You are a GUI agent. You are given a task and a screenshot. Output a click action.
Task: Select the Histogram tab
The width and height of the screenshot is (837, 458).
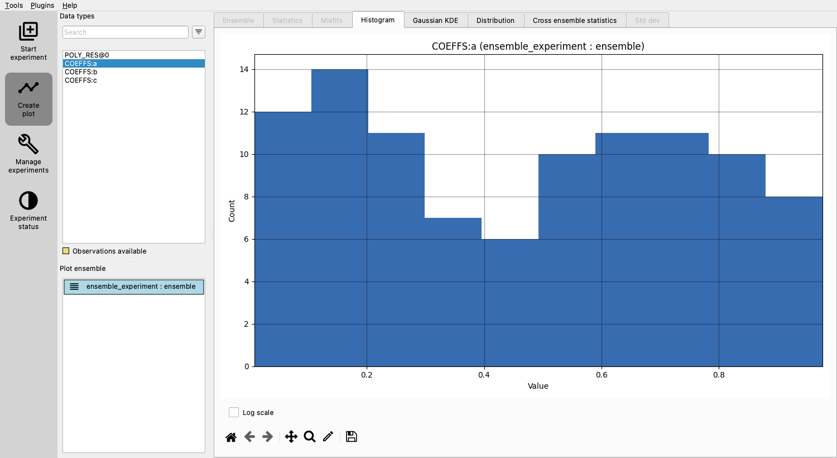click(378, 20)
